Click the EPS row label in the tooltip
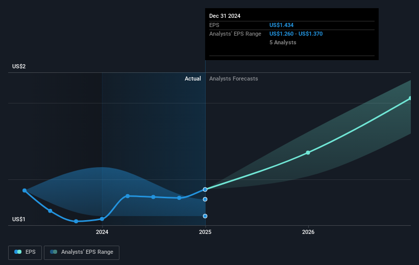The height and width of the screenshot is (265, 419). pos(214,25)
